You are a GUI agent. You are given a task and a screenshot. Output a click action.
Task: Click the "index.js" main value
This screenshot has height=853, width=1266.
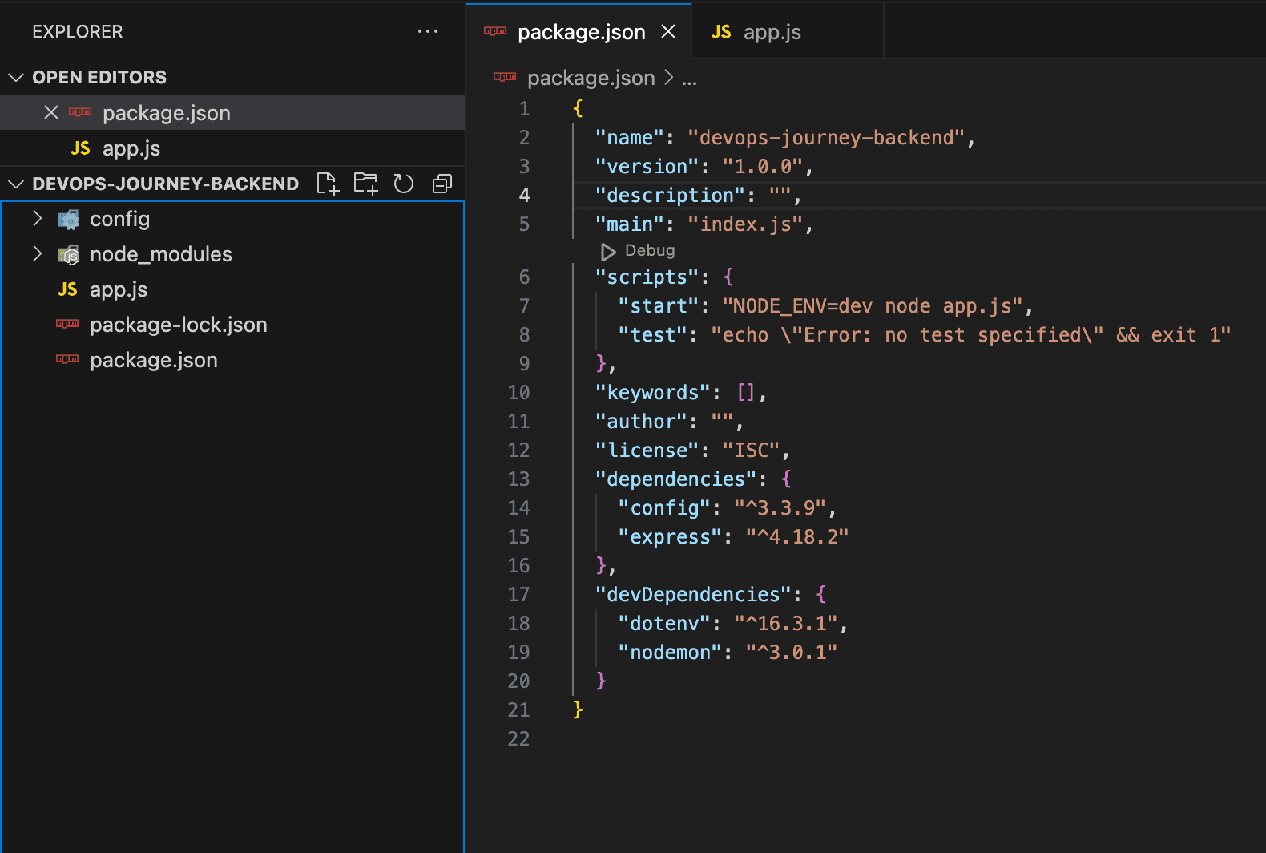click(745, 224)
